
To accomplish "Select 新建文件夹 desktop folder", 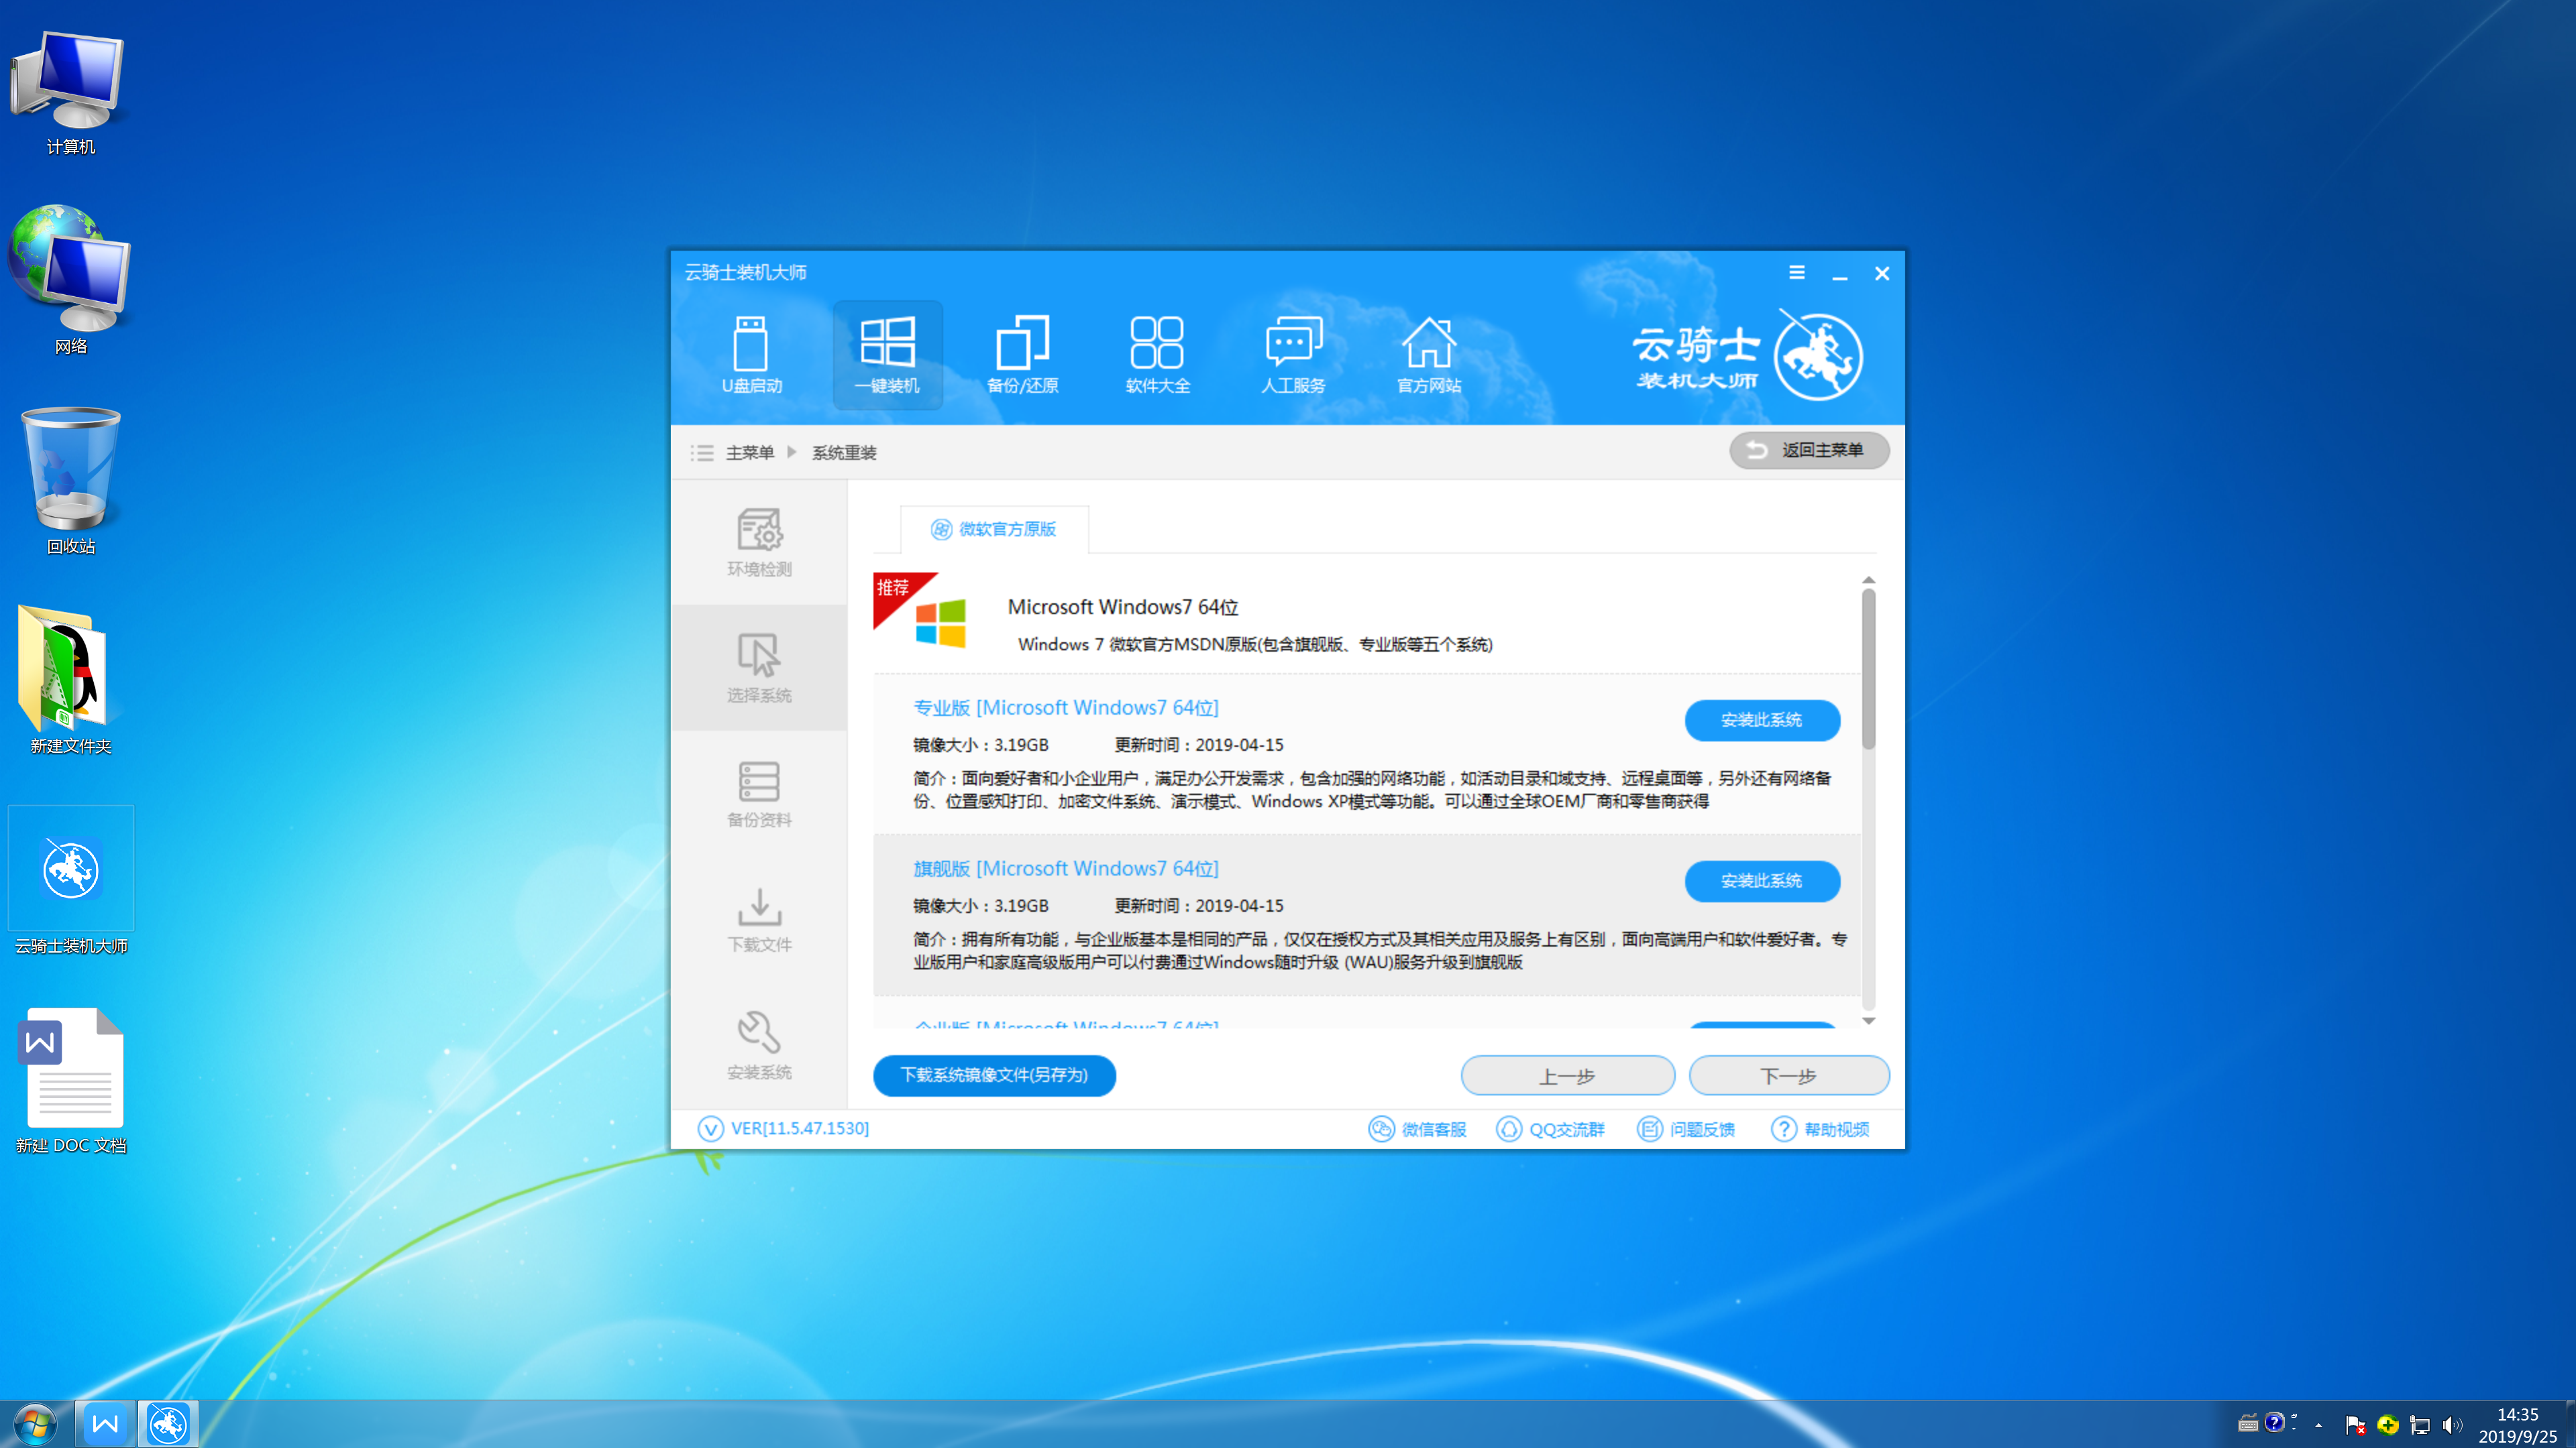I will click(70, 680).
